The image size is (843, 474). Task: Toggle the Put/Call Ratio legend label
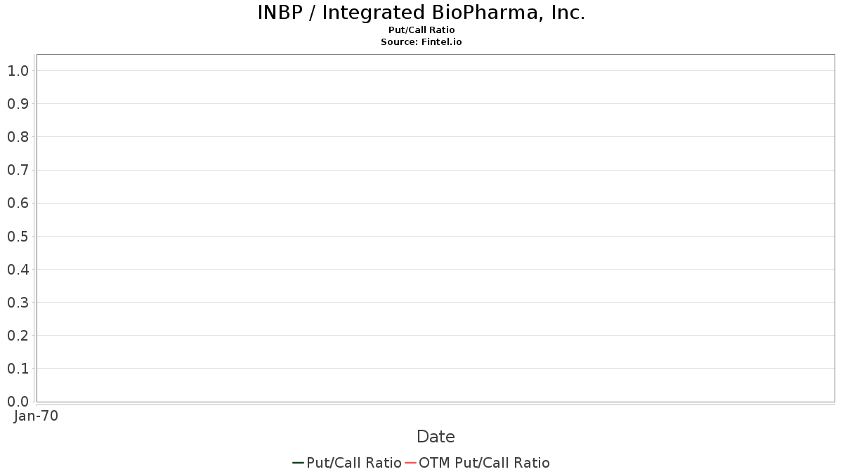(353, 463)
